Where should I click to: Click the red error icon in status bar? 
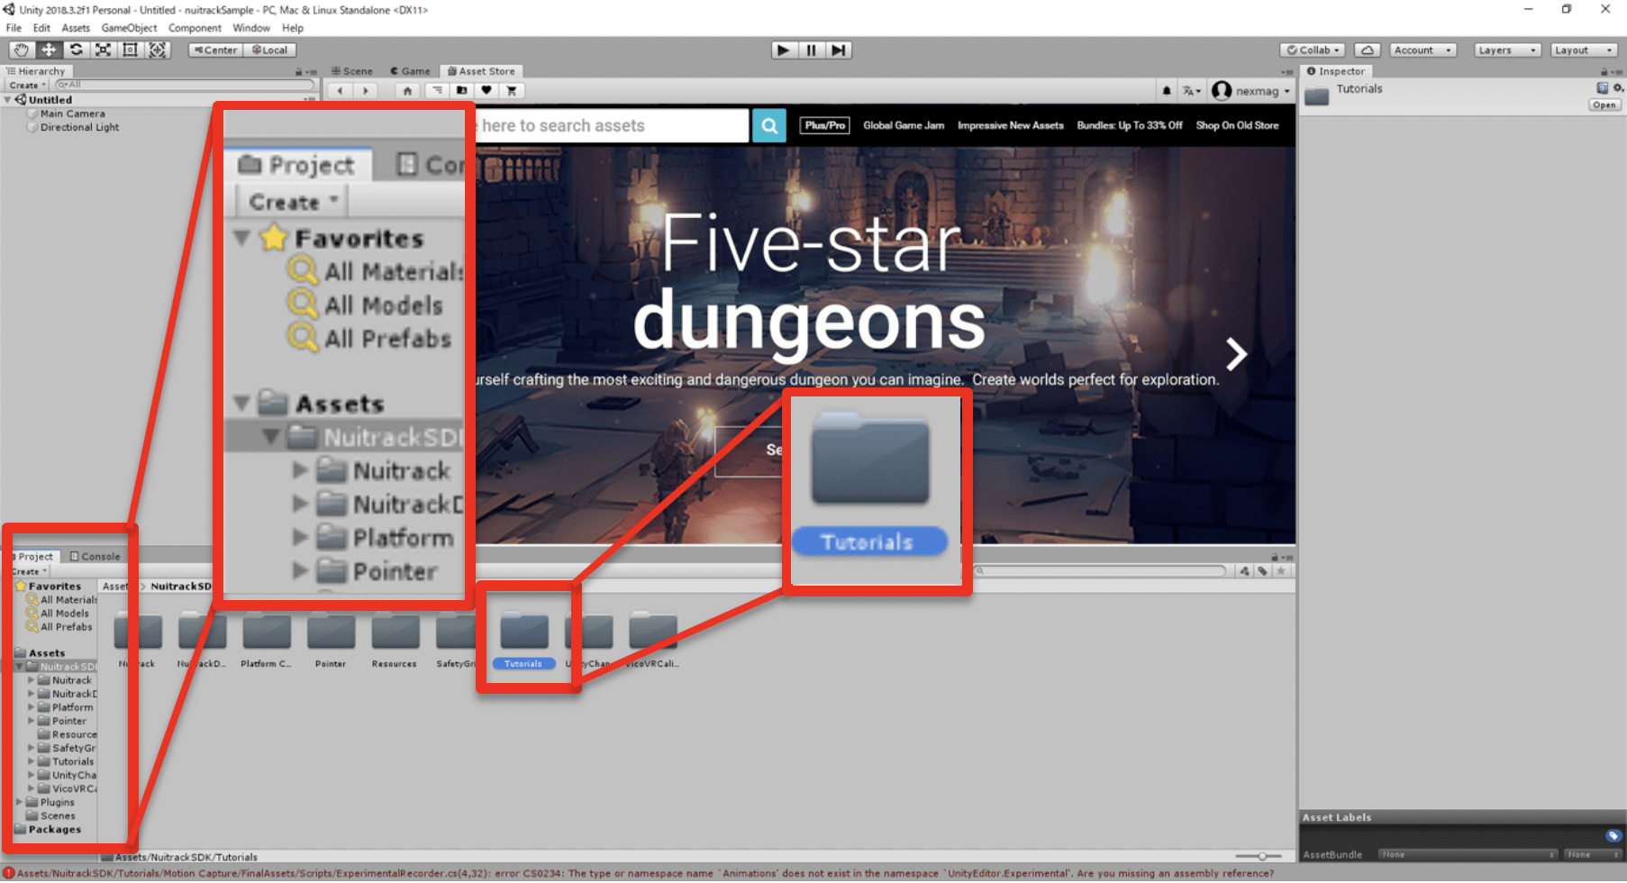coord(8,873)
